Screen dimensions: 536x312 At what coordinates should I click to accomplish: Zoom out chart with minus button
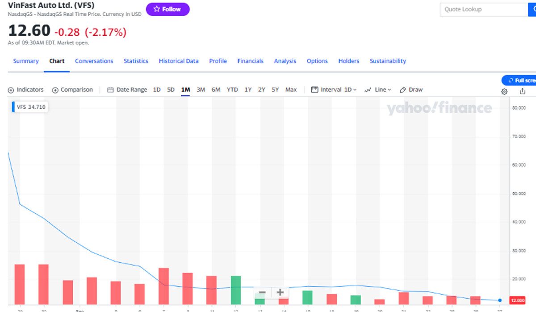(262, 293)
